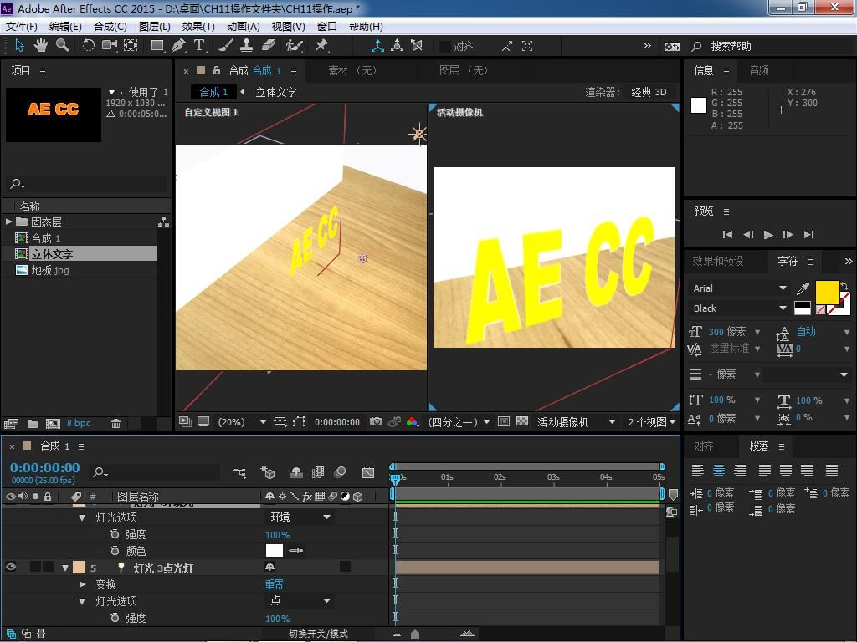Hide the 灯光 3点光灯 layer eye
Screen dimensions: 857x642
click(10, 568)
